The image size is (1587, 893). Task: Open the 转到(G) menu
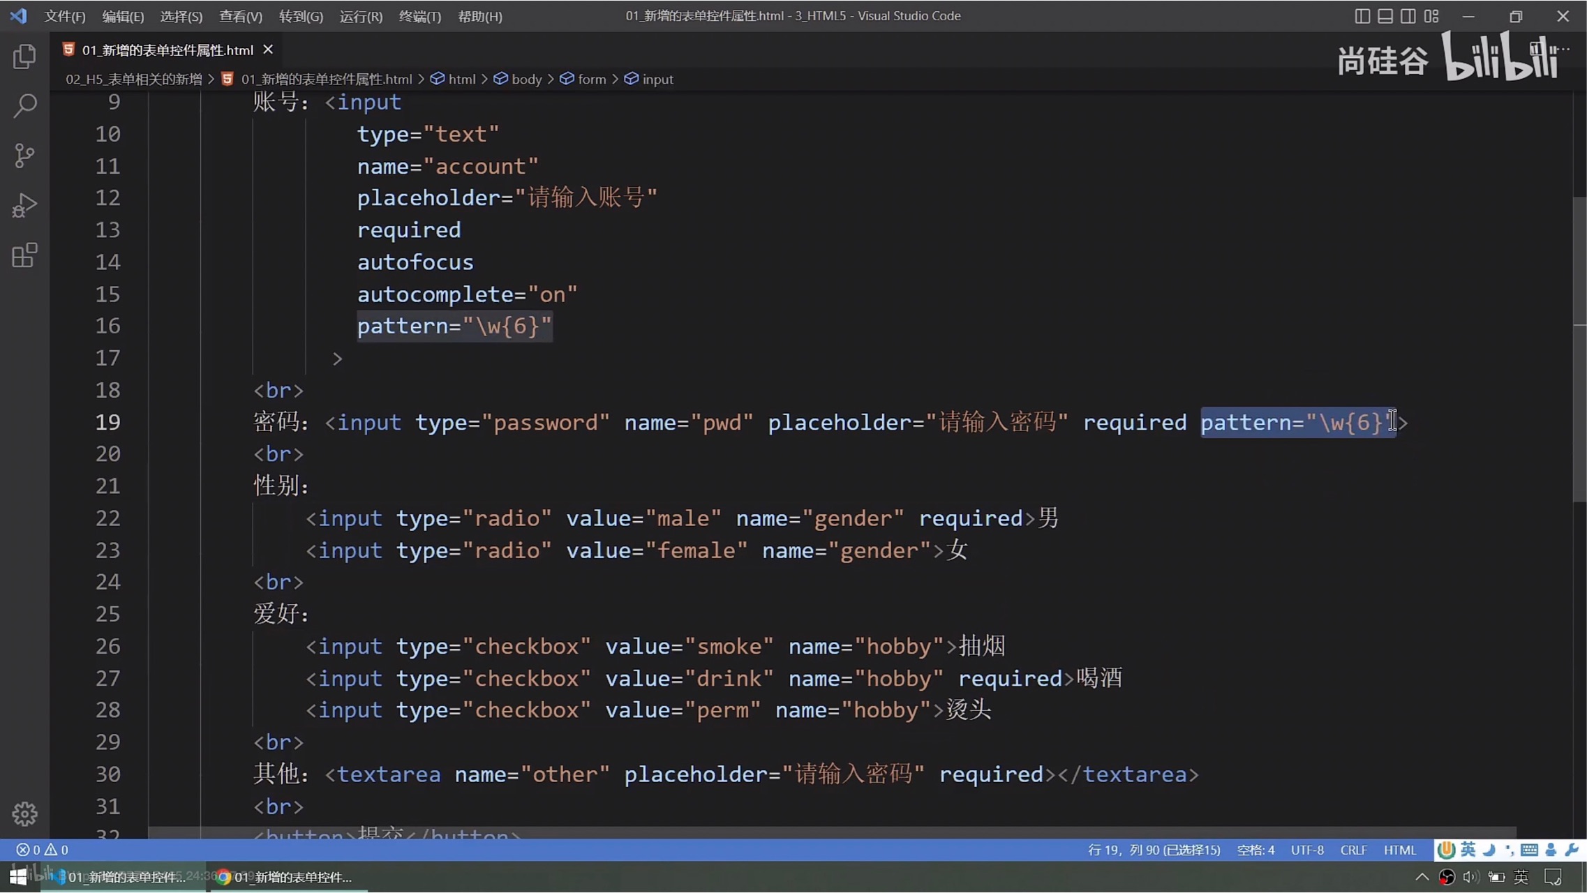pyautogui.click(x=301, y=16)
